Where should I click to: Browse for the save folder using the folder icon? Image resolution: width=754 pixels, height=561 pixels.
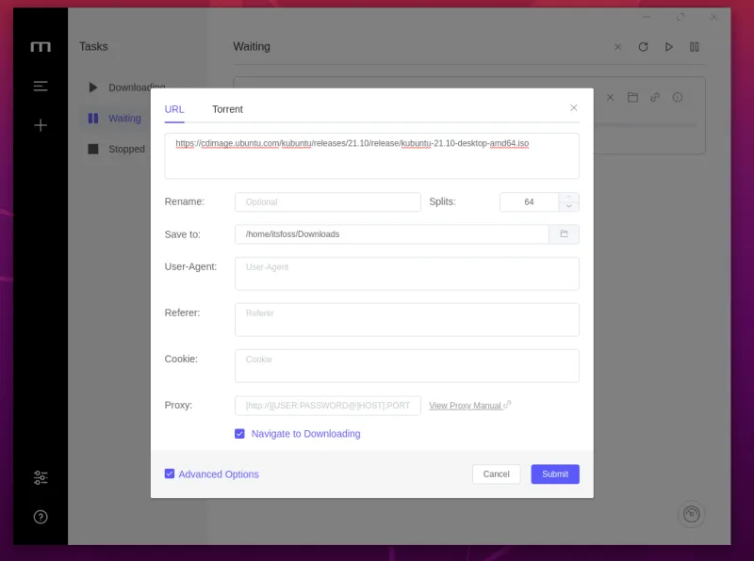pos(564,234)
